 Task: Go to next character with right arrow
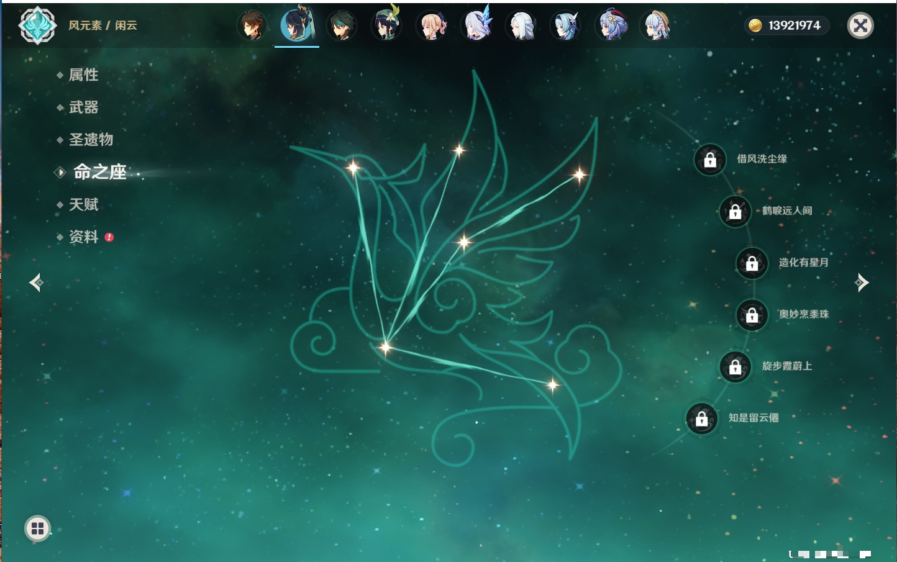tap(862, 283)
